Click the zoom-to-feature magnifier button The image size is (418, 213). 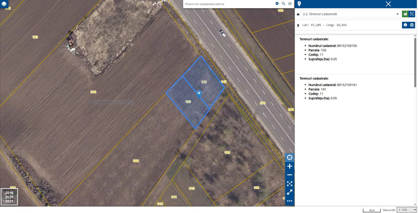[x=412, y=14]
